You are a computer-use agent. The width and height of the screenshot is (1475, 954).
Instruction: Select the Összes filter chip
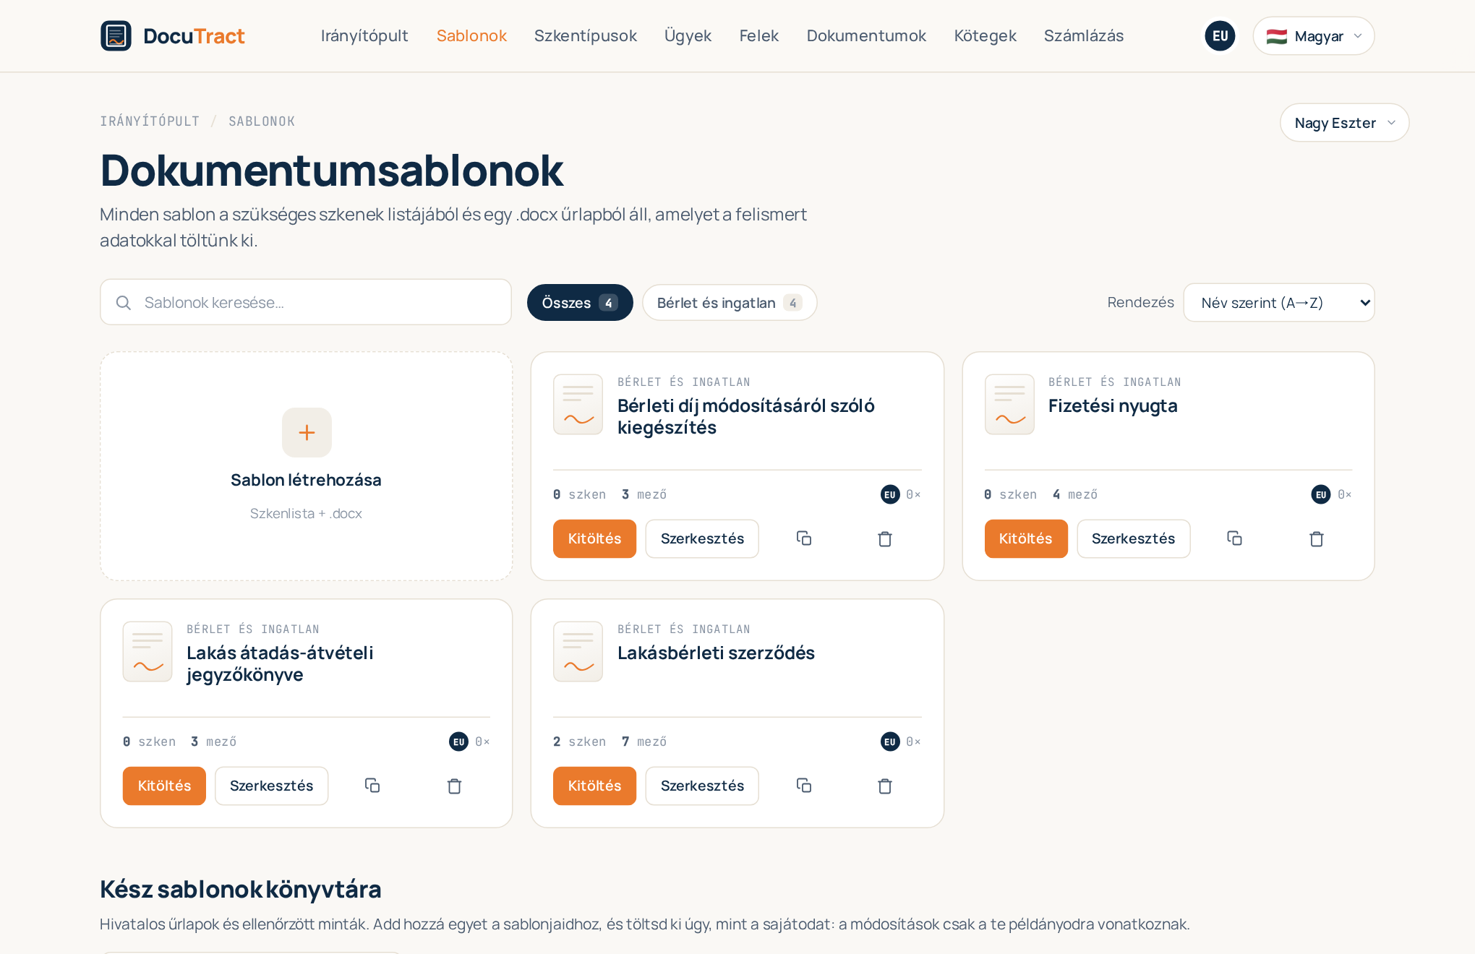tap(580, 302)
